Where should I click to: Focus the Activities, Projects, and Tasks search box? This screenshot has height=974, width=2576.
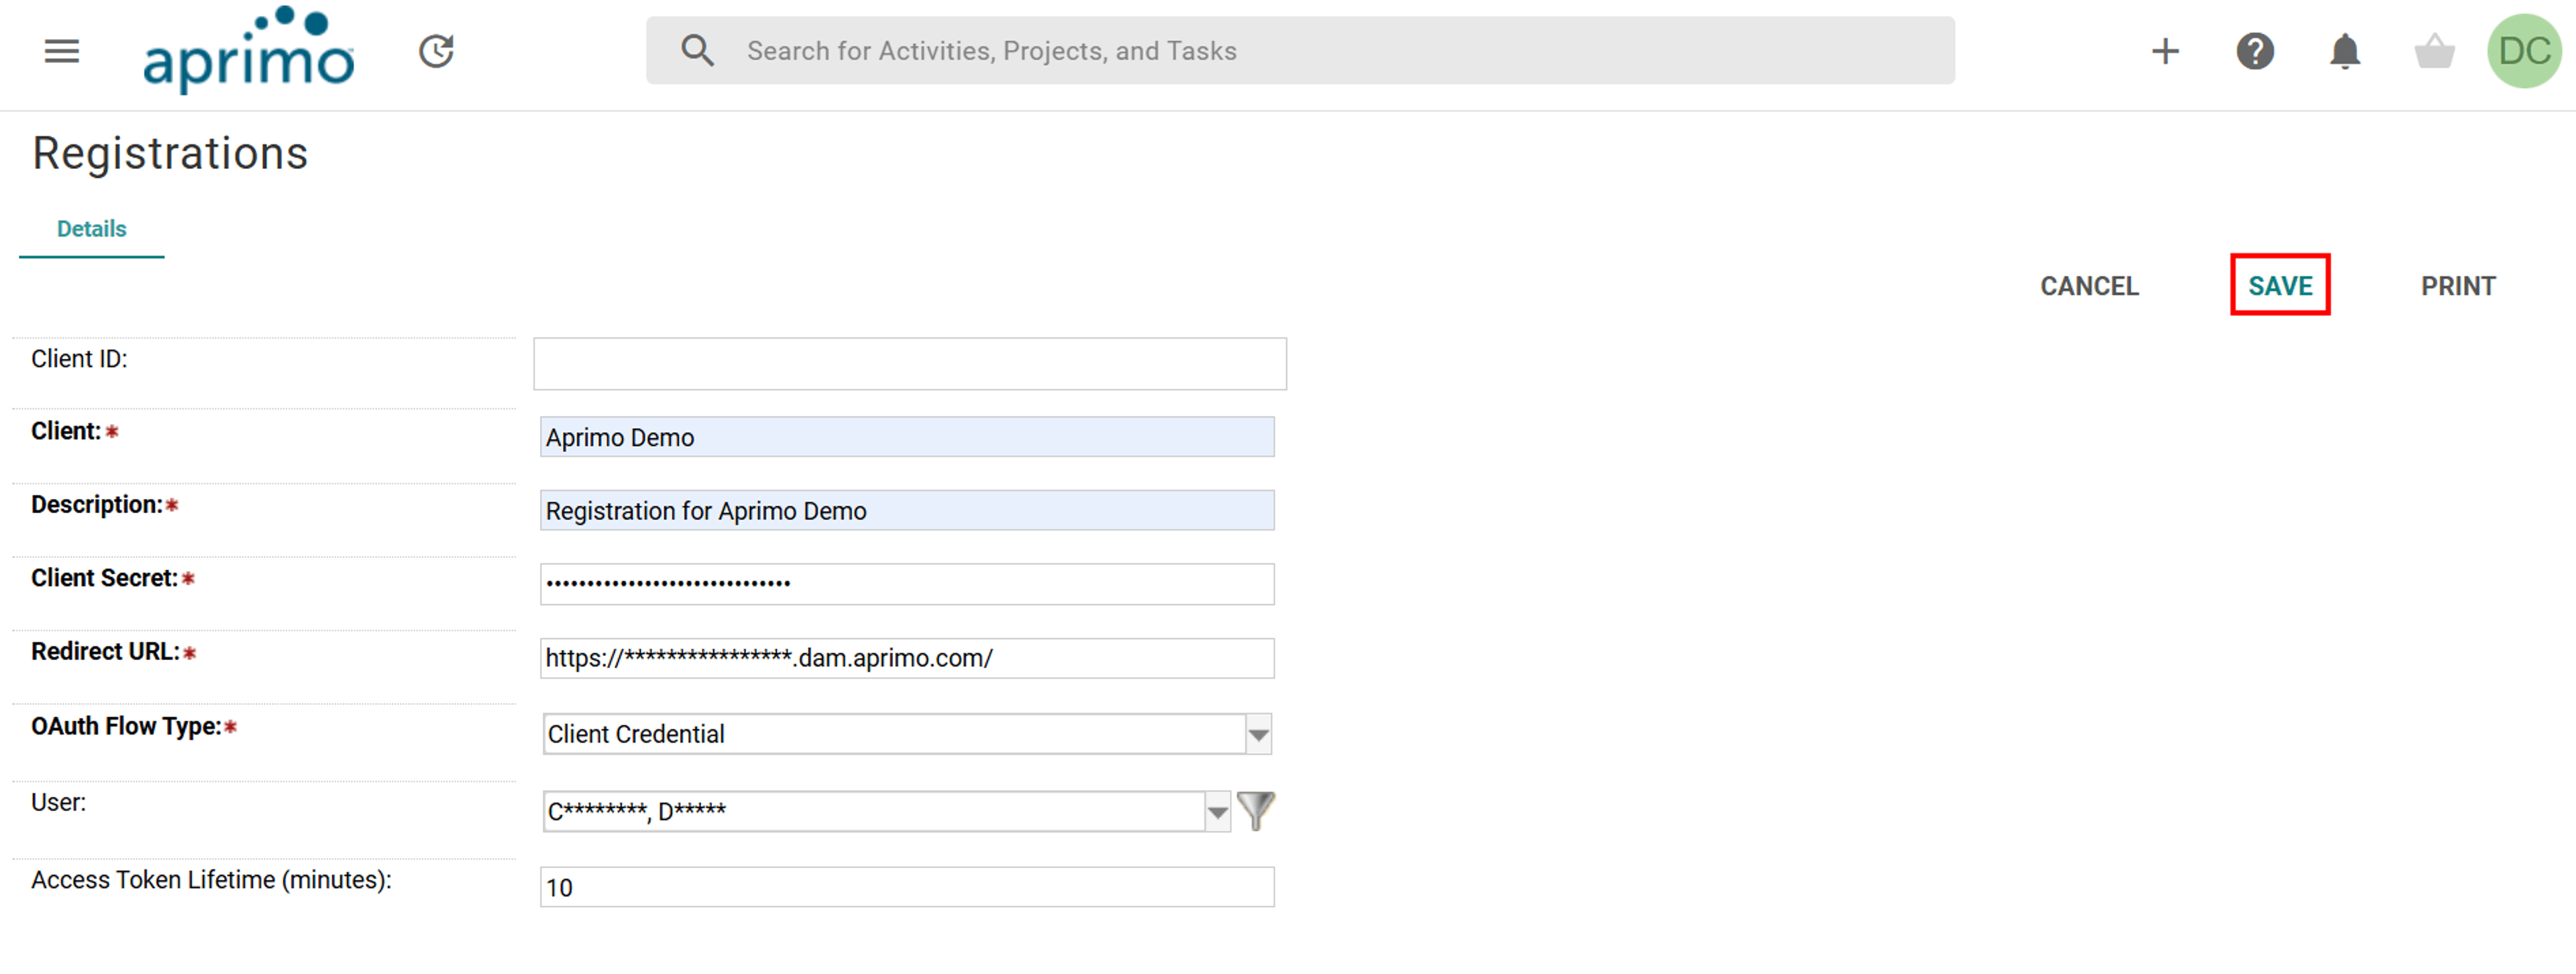[1300, 51]
